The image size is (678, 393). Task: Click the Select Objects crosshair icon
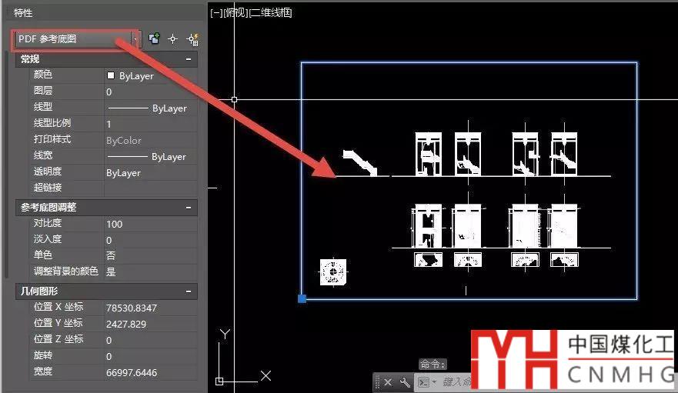[x=173, y=39]
